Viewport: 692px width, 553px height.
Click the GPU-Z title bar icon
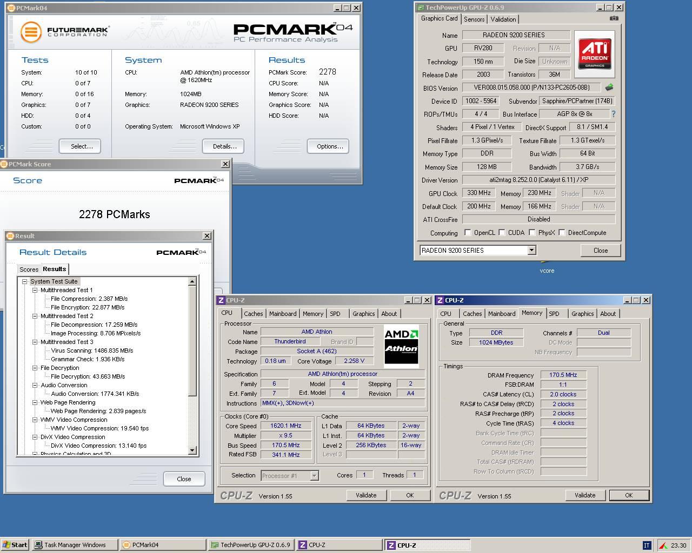click(x=420, y=8)
